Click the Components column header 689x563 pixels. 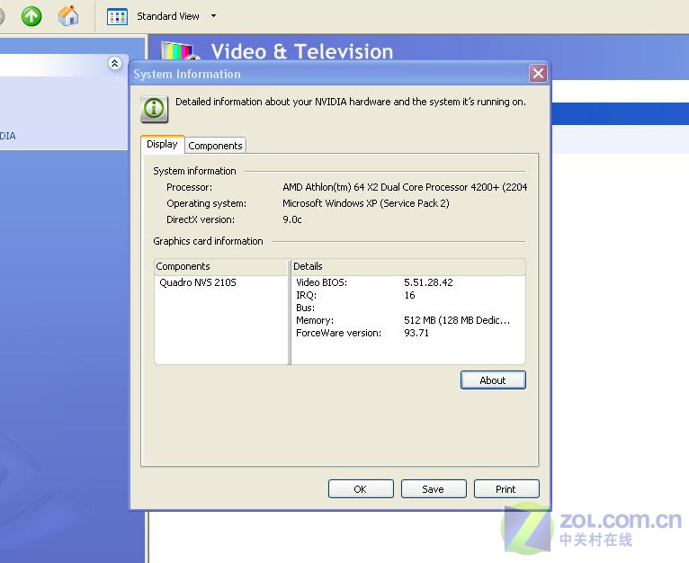pyautogui.click(x=221, y=266)
